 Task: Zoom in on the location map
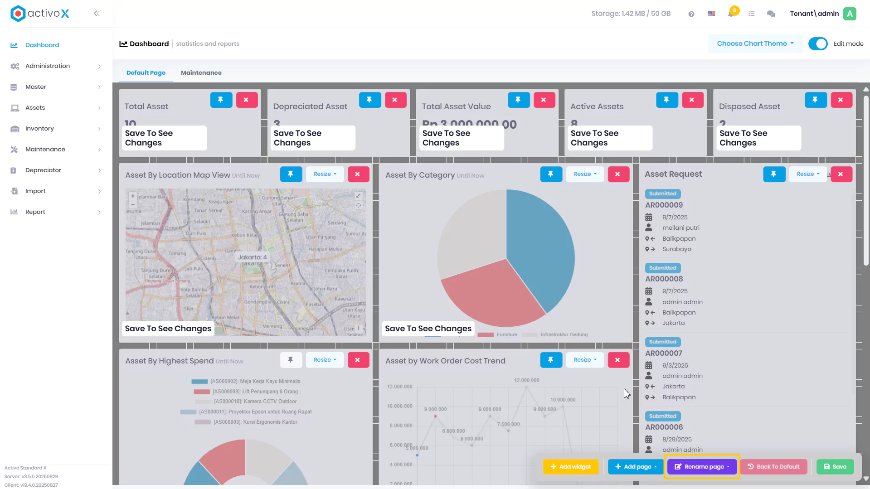133,196
